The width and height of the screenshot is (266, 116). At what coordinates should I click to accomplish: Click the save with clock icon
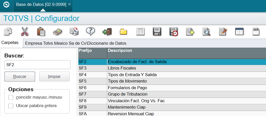[174, 32]
